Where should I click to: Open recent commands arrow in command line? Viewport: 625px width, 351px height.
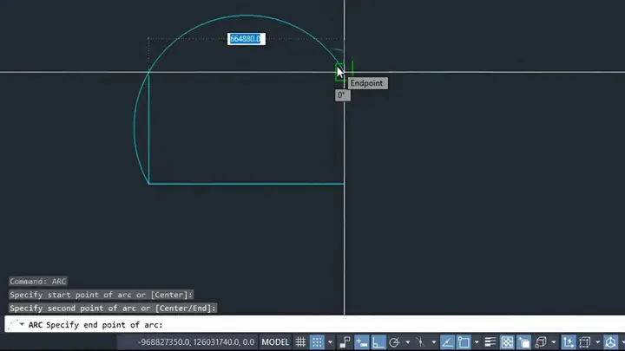(x=22, y=324)
